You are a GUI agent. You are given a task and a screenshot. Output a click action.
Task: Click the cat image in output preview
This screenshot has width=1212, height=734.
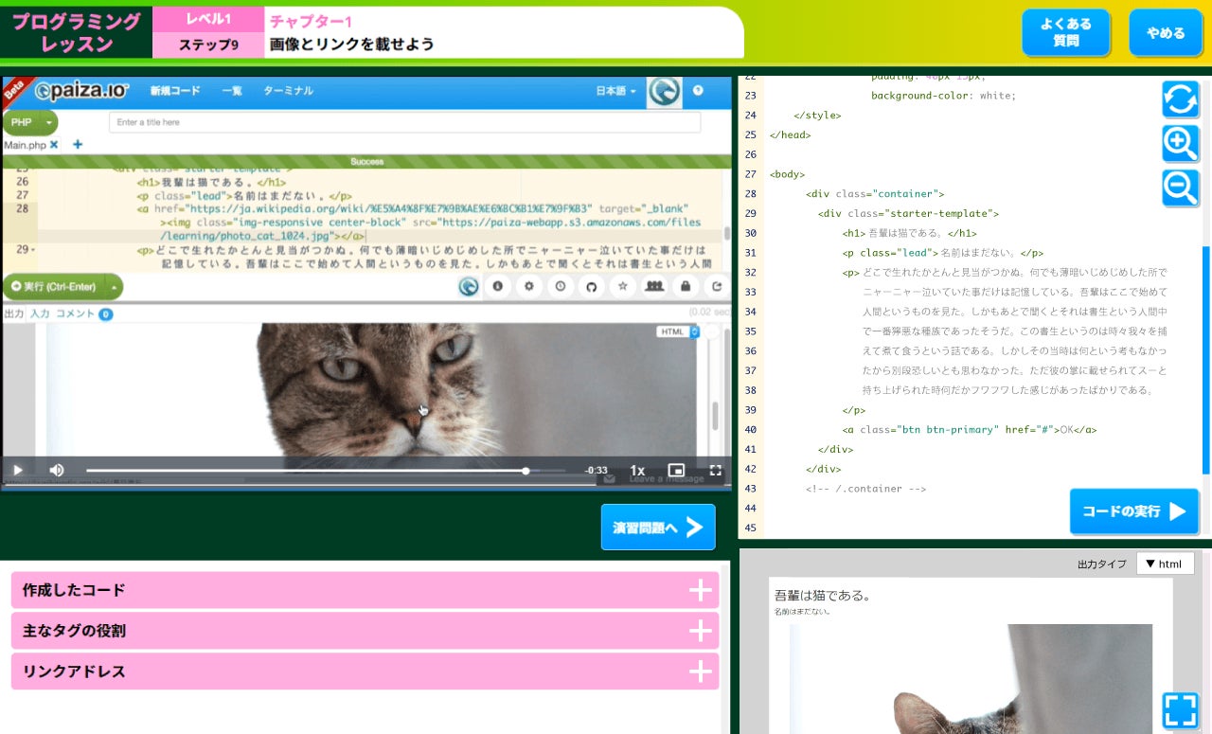click(x=971, y=678)
